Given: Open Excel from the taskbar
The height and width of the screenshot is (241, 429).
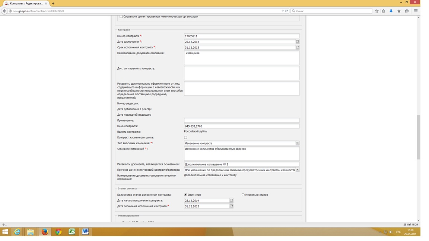Looking at the screenshot, I should point(71,232).
